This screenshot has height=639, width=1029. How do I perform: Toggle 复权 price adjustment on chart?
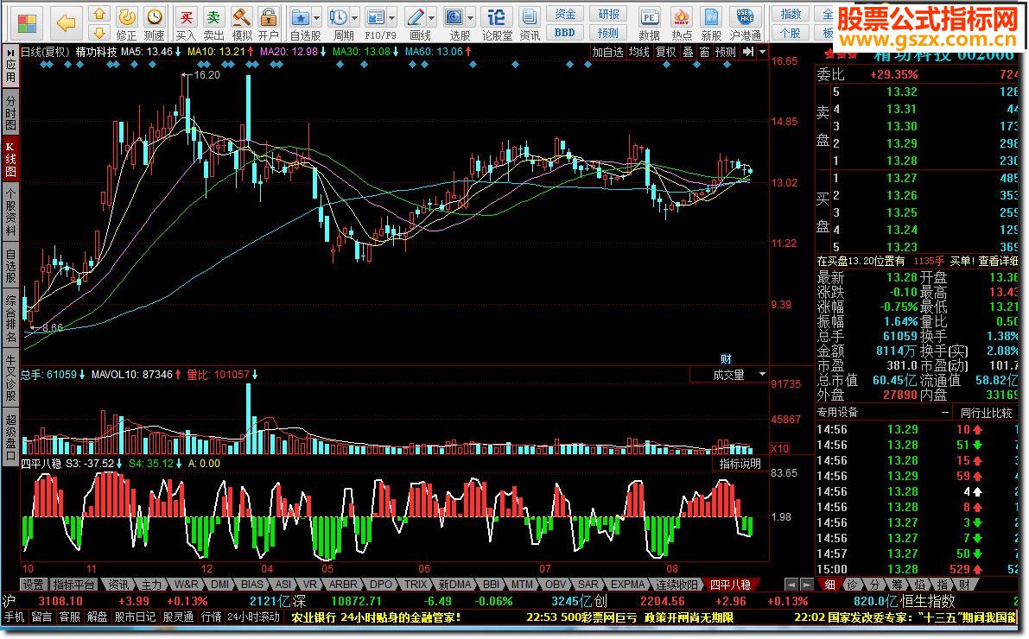pyautogui.click(x=665, y=52)
